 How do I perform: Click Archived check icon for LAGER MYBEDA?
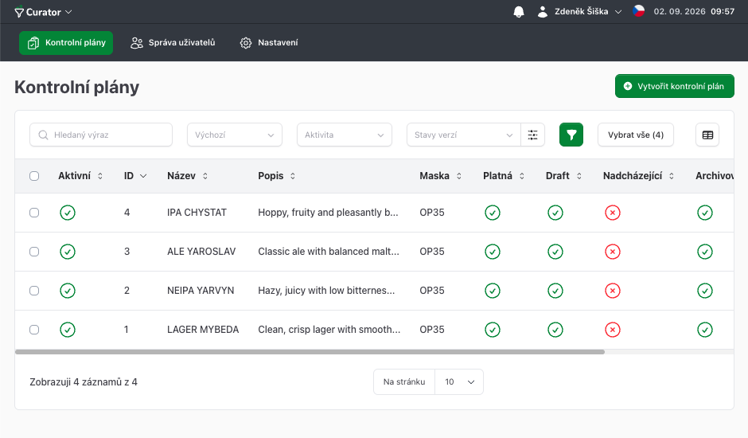tap(704, 330)
